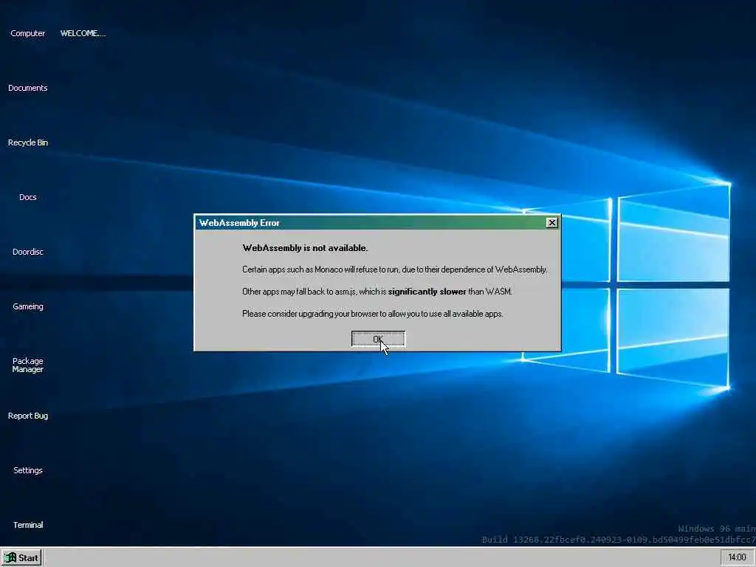Click the line about upgrading your browser
Viewport: 756px width, 567px height.
pyautogui.click(x=373, y=313)
